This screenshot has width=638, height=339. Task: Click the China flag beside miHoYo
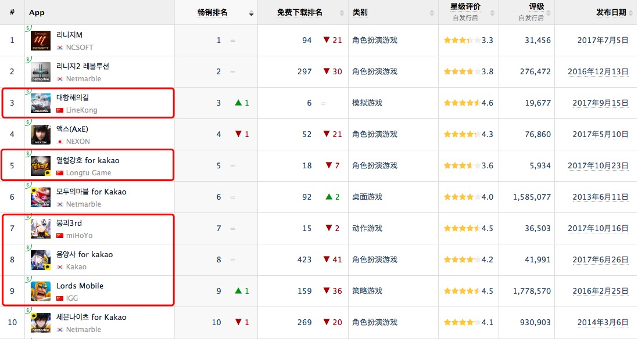[60, 235]
